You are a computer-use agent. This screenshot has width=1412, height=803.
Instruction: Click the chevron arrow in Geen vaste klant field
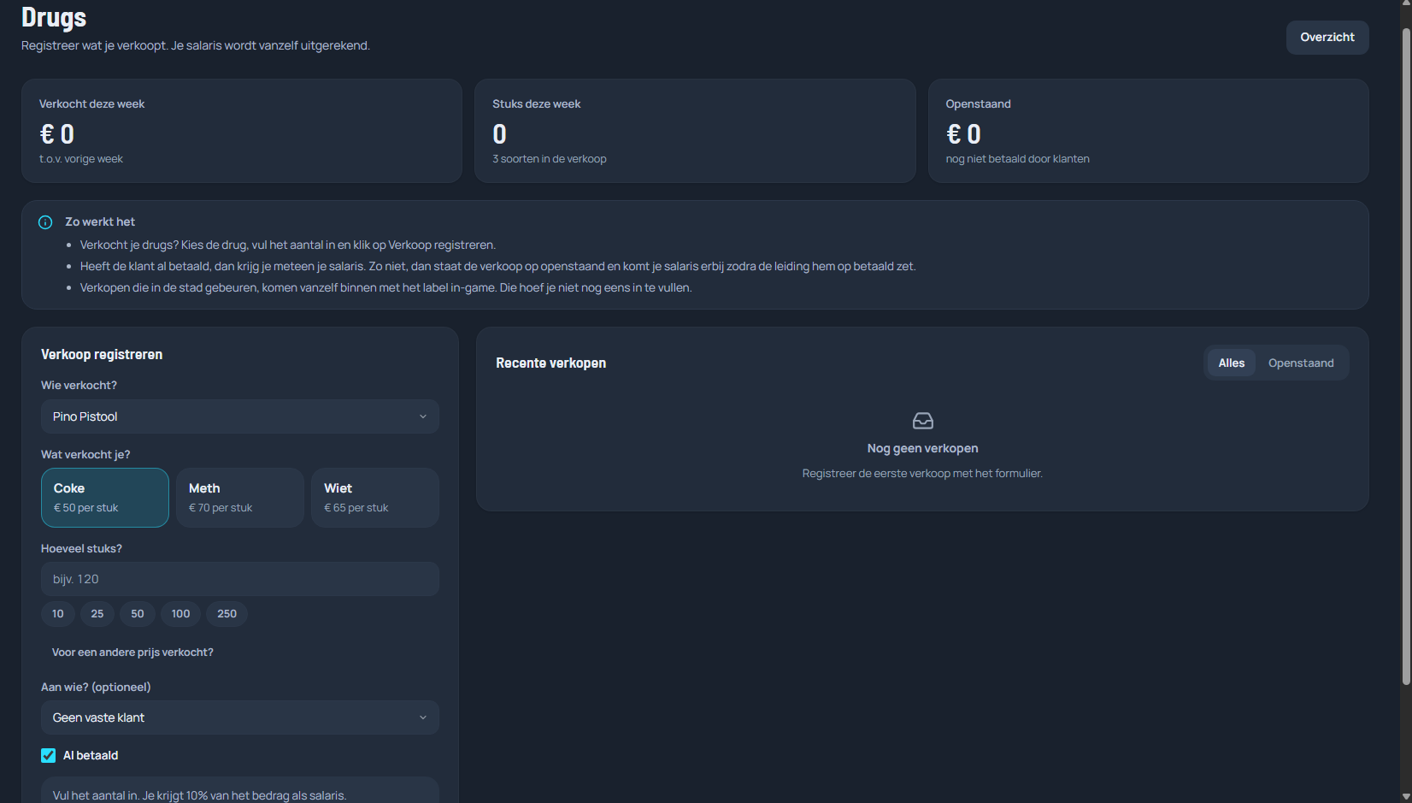click(422, 717)
